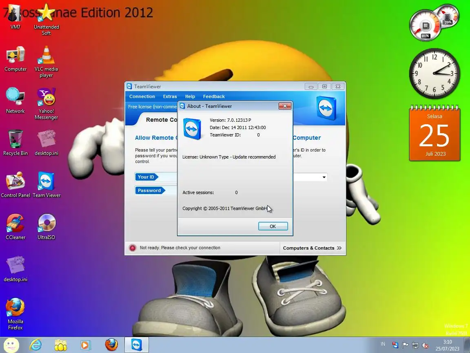Image resolution: width=470 pixels, height=353 pixels.
Task: Open the Partner ID dropdown arrow
Action: [324, 177]
